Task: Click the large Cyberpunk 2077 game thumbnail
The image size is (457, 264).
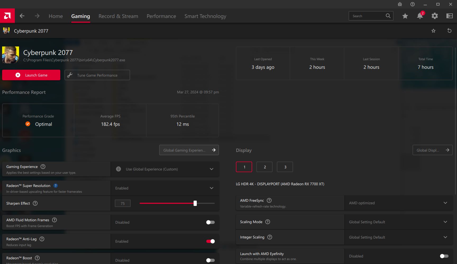Action: tap(11, 55)
